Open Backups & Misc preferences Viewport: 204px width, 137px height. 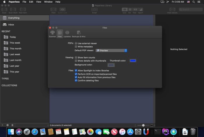click(79, 34)
